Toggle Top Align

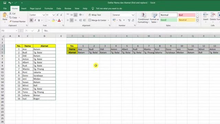(x=68, y=15)
